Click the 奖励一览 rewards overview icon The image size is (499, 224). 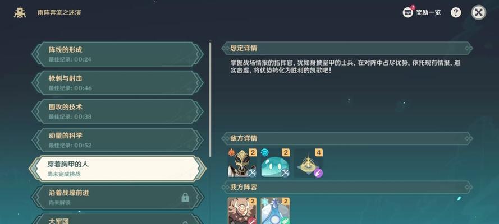(408, 12)
